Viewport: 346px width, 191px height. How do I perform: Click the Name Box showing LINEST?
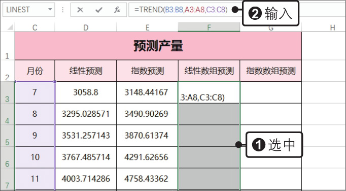29,10
